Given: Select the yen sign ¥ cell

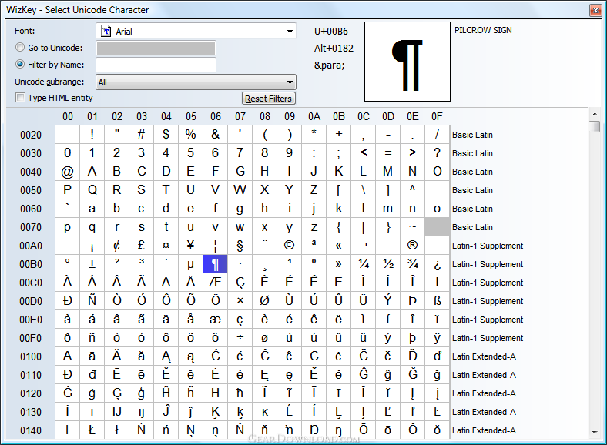Looking at the screenshot, I should (190, 246).
